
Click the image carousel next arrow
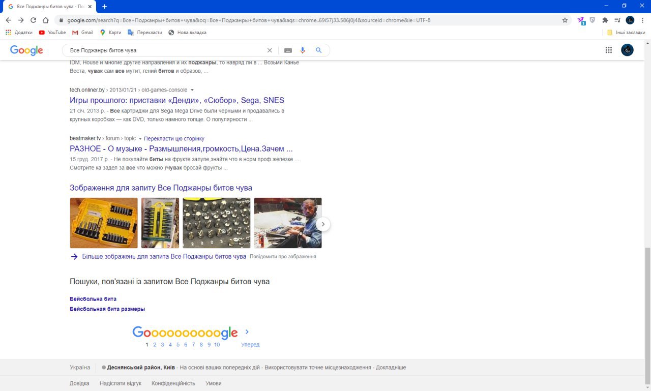point(323,224)
